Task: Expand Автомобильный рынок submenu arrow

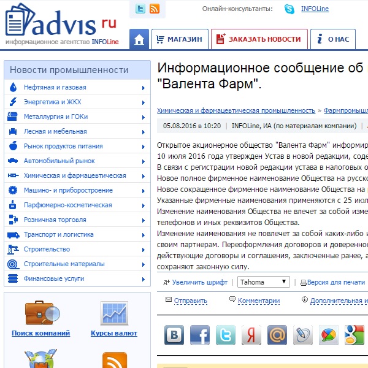Action: tap(144, 161)
